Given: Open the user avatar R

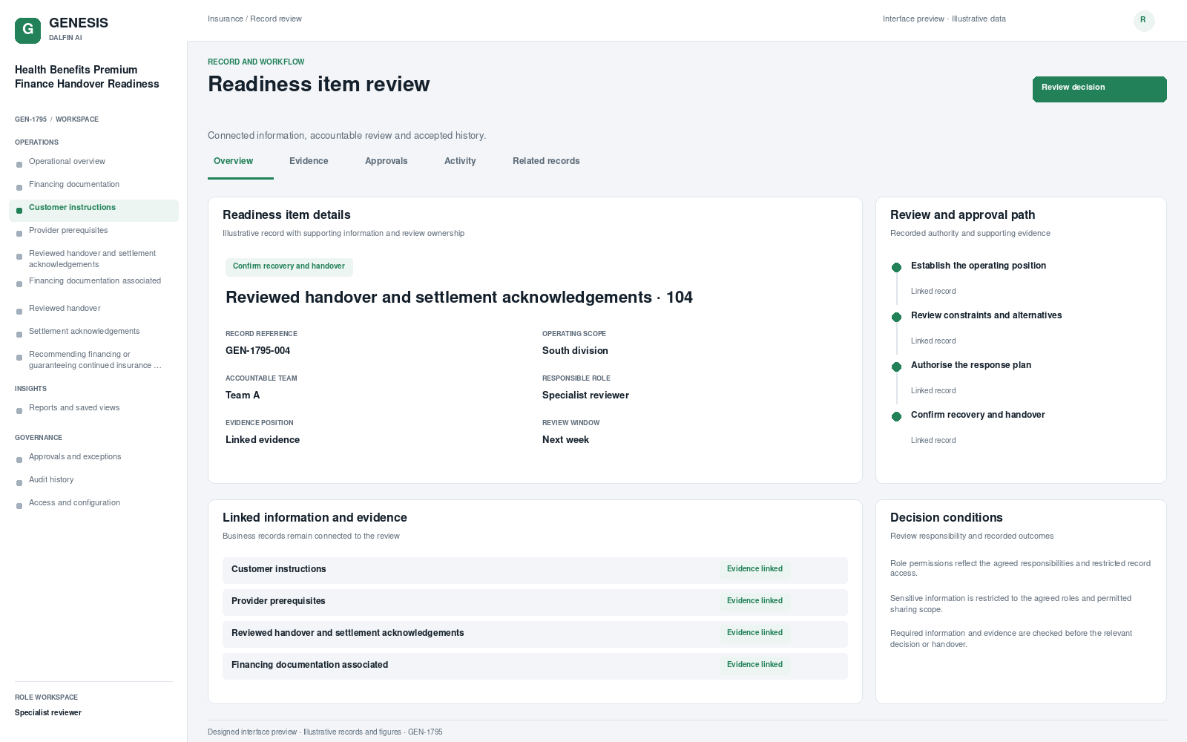Looking at the screenshot, I should point(1144,20).
